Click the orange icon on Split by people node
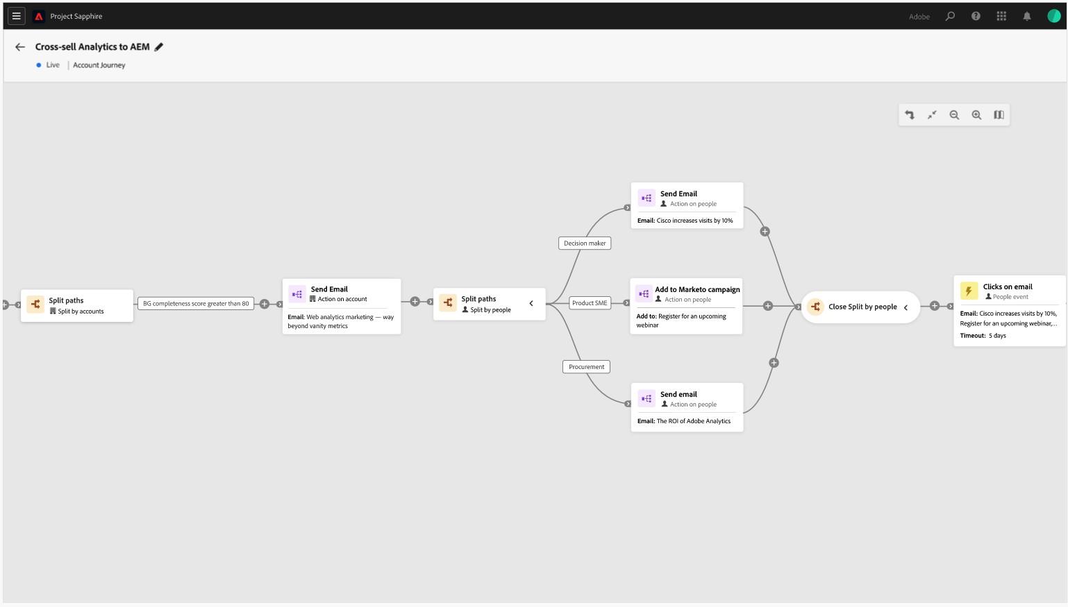Viewport: 1068px width, 607px height. point(448,303)
